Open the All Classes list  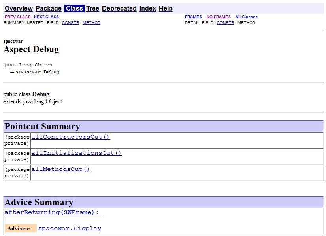[x=246, y=17]
